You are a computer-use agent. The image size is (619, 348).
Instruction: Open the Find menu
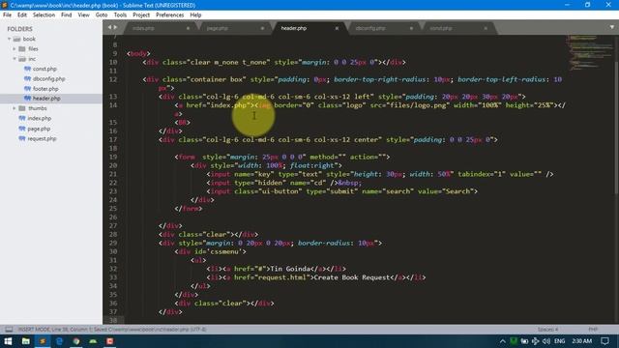pyautogui.click(x=67, y=15)
